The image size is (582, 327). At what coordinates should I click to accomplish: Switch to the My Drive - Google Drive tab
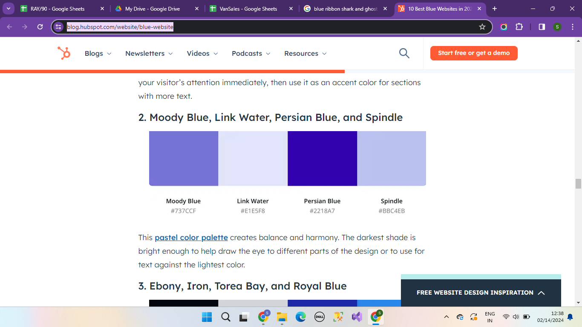(153, 9)
